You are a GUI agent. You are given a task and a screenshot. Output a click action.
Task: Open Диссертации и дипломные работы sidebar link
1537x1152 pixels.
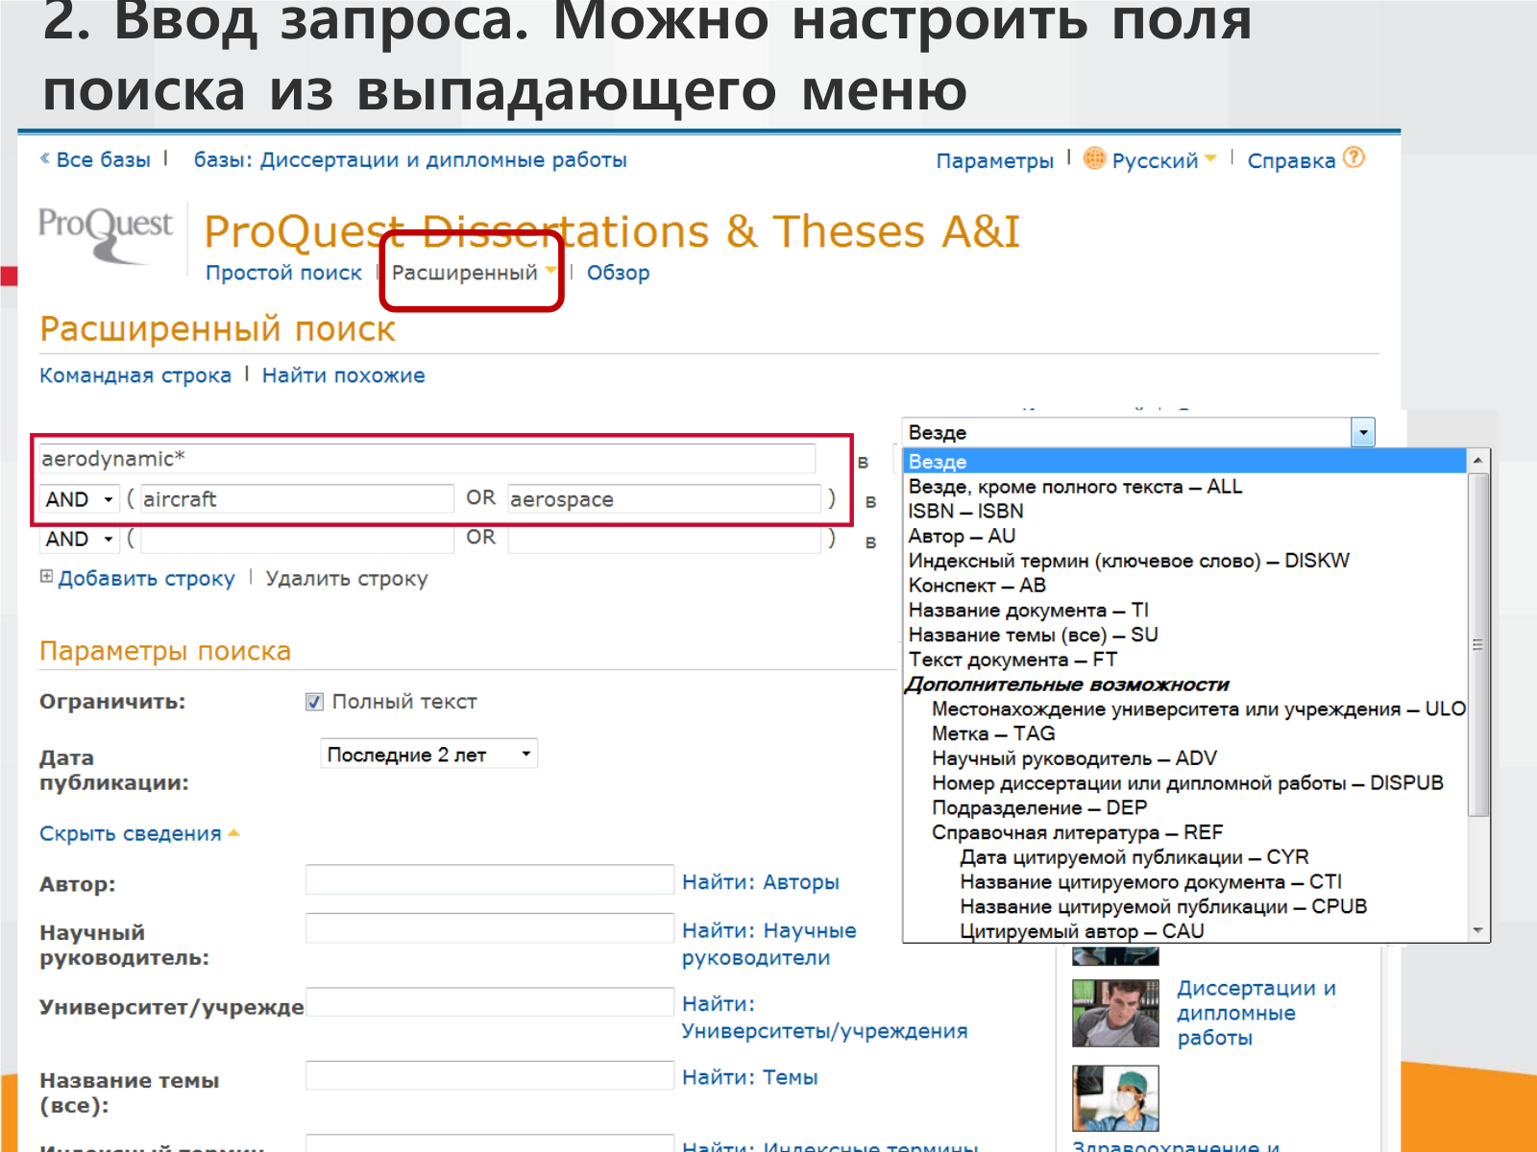point(1256,1013)
